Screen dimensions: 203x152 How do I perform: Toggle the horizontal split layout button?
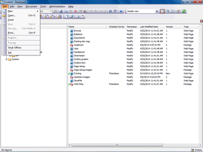click(x=167, y=11)
